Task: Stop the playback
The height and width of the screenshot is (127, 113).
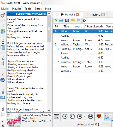Action: 80,116
